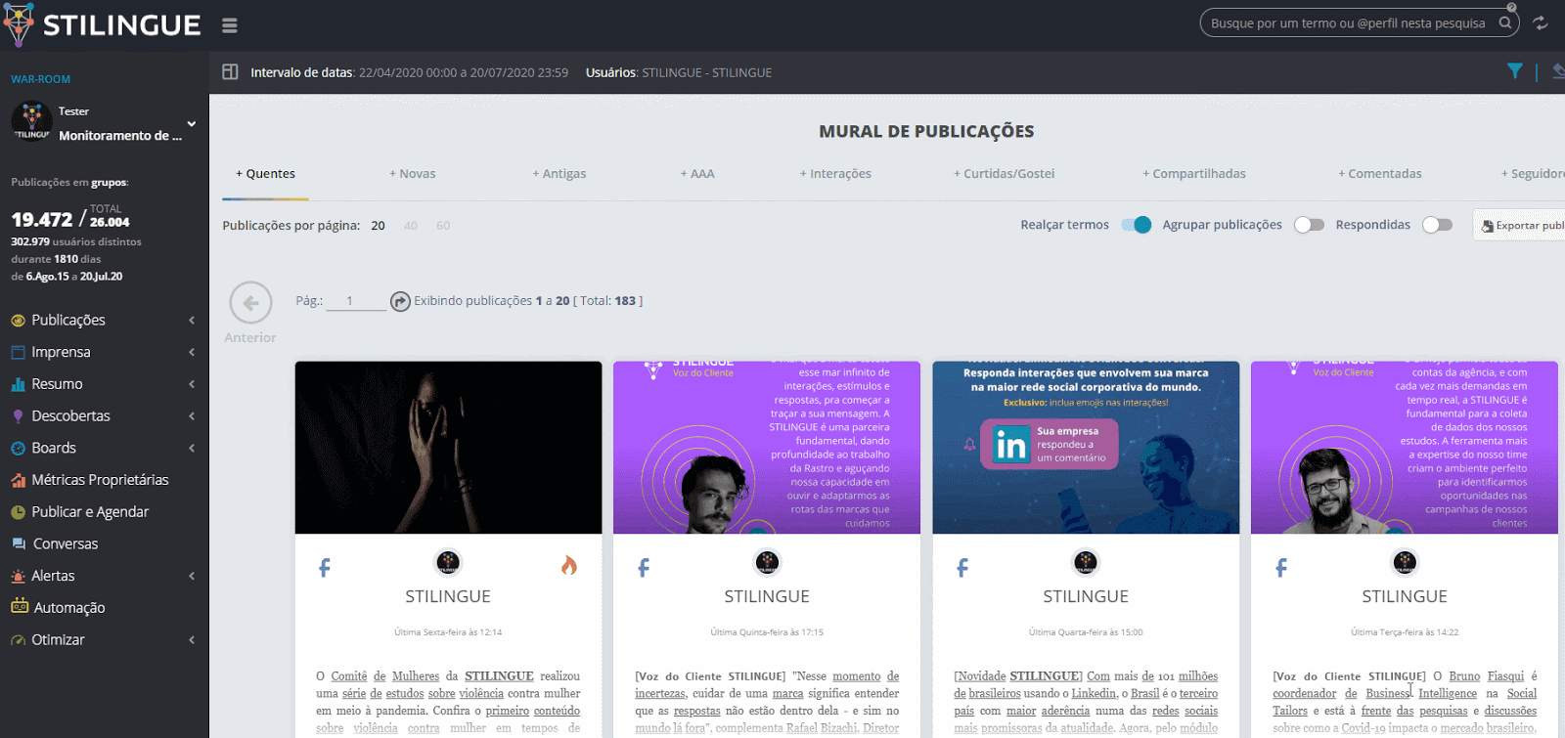Expand the Descobertas menu chevron
The width and height of the screenshot is (1565, 738).
192,416
